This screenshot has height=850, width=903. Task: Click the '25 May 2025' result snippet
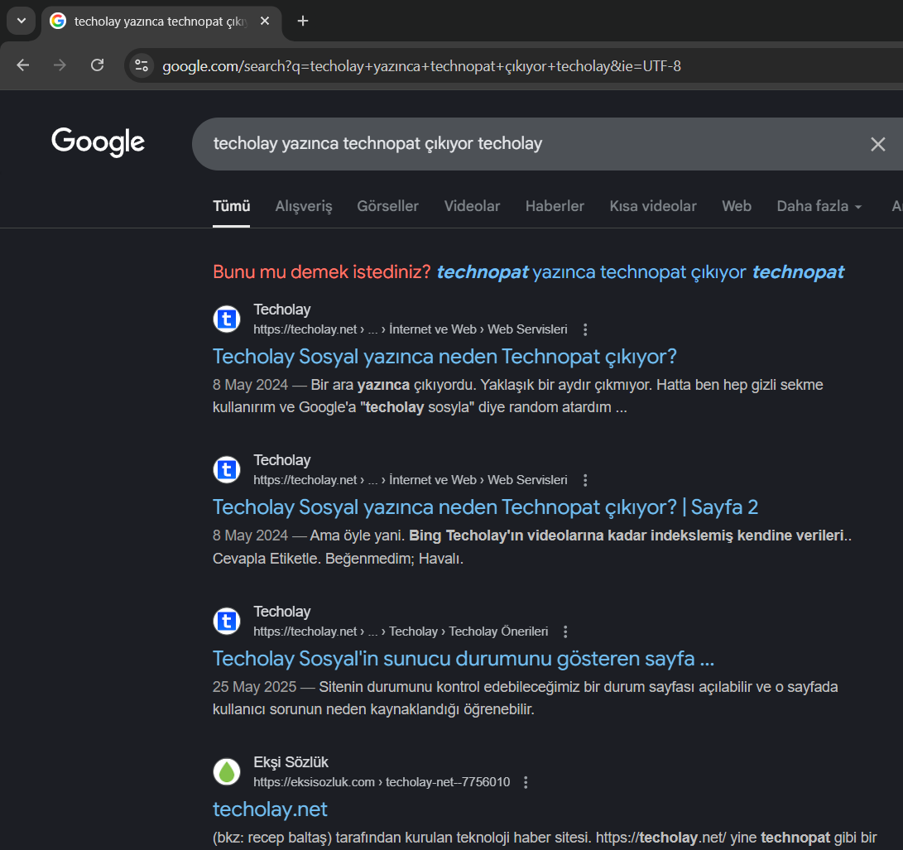(x=526, y=698)
